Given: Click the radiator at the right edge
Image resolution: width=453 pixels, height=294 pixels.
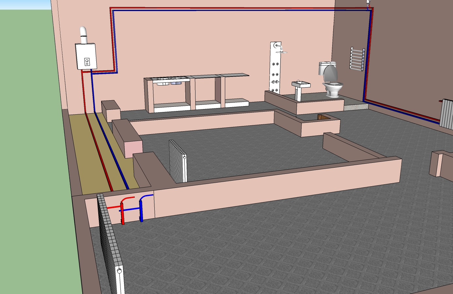Looking at the screenshot, I should point(446,114).
